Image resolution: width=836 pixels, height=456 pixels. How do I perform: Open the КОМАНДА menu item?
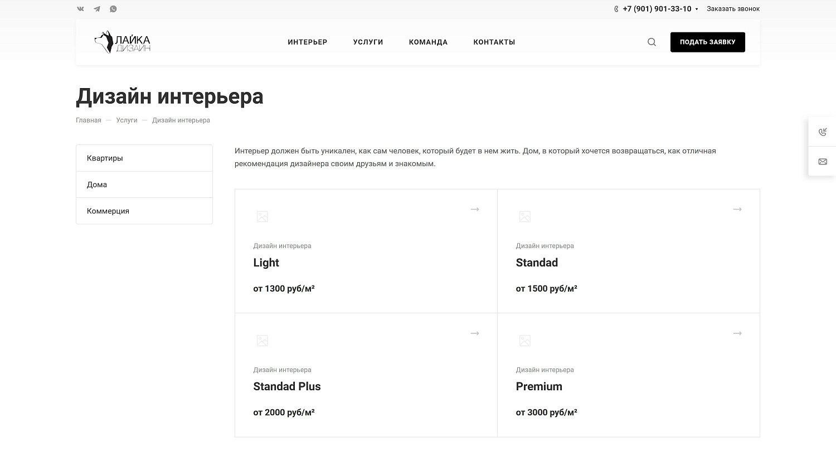(428, 42)
